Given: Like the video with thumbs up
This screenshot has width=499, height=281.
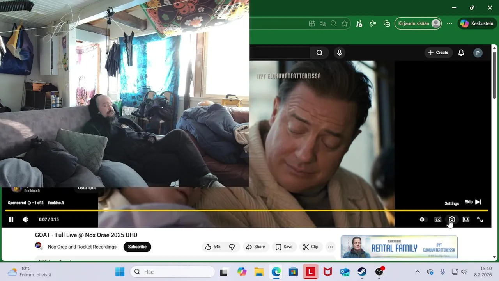Looking at the screenshot, I should pos(213,247).
